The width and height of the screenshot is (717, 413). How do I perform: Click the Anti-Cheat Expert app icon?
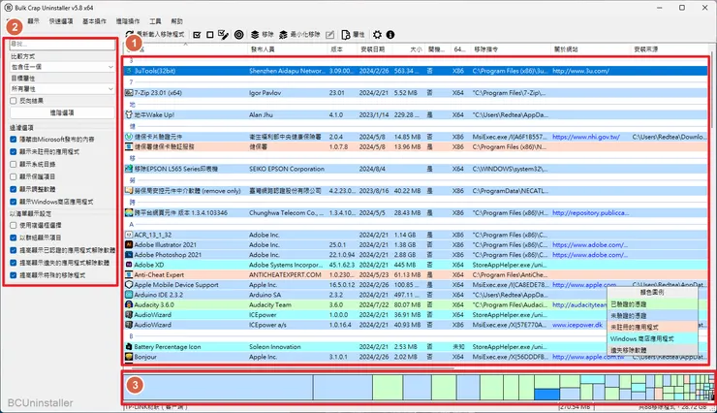click(x=129, y=275)
